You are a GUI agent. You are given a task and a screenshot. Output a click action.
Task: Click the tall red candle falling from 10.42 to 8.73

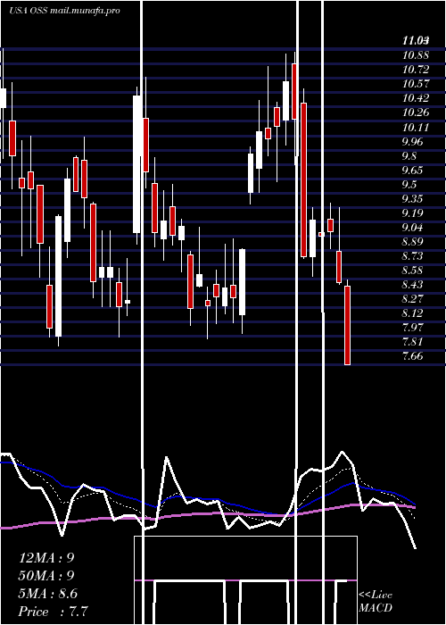tap(303, 179)
